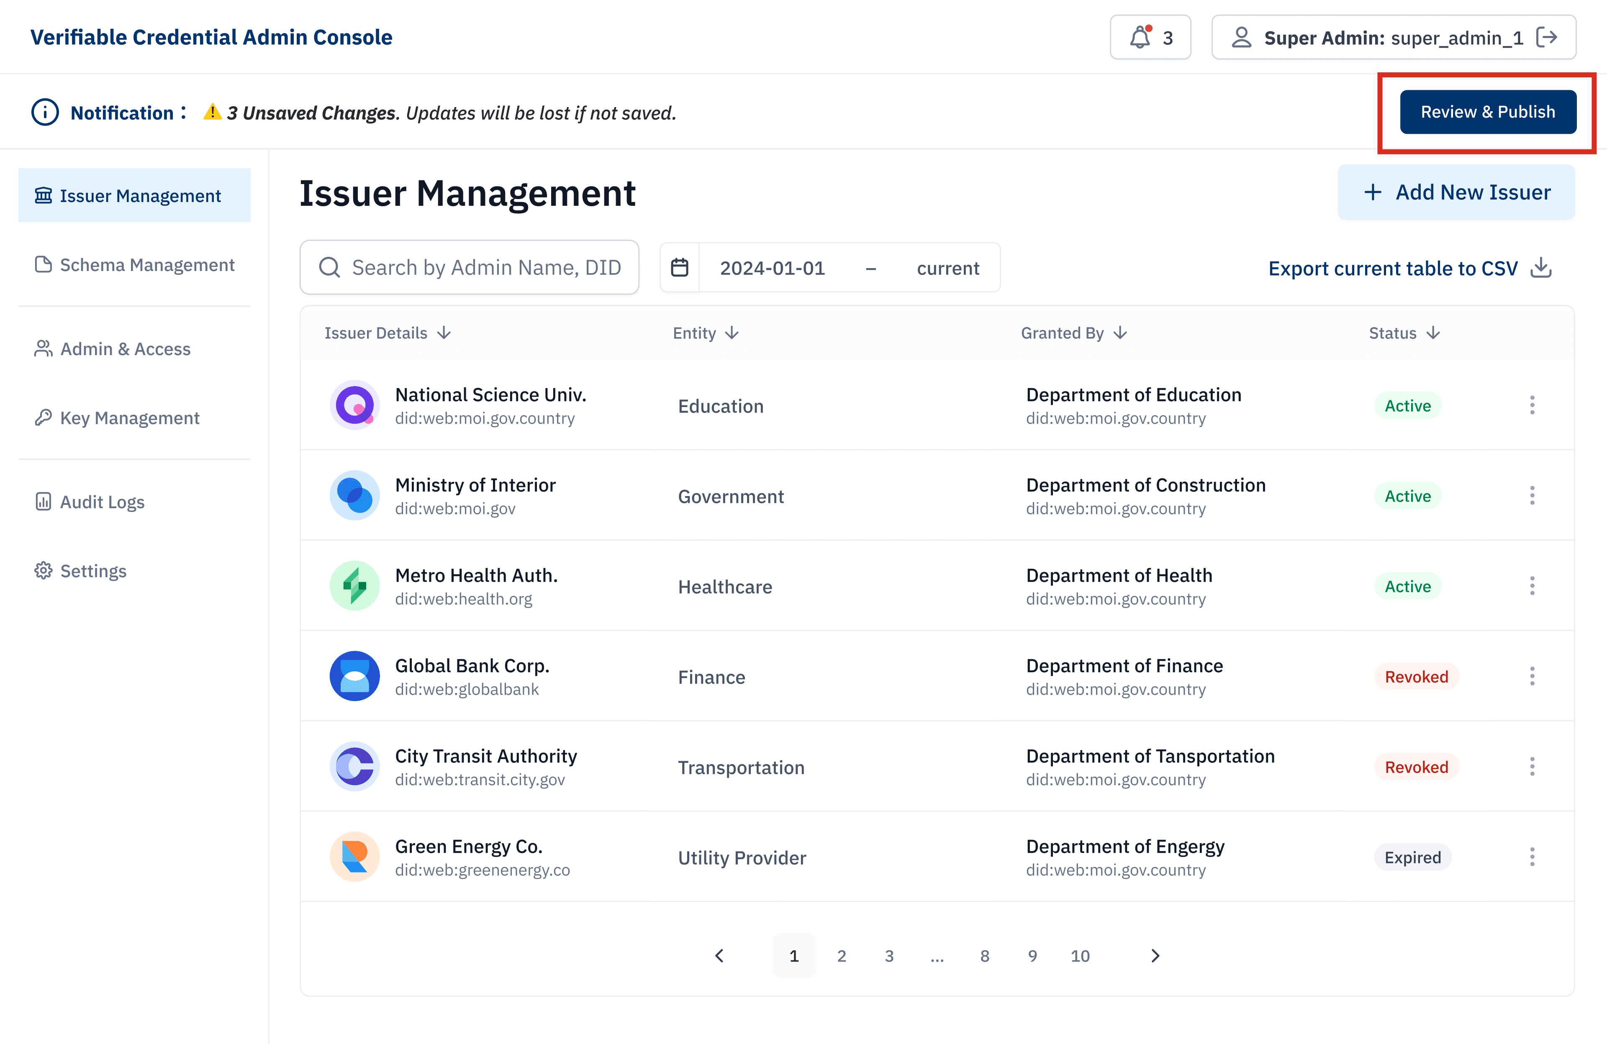Click the notification bell icon

click(x=1140, y=38)
